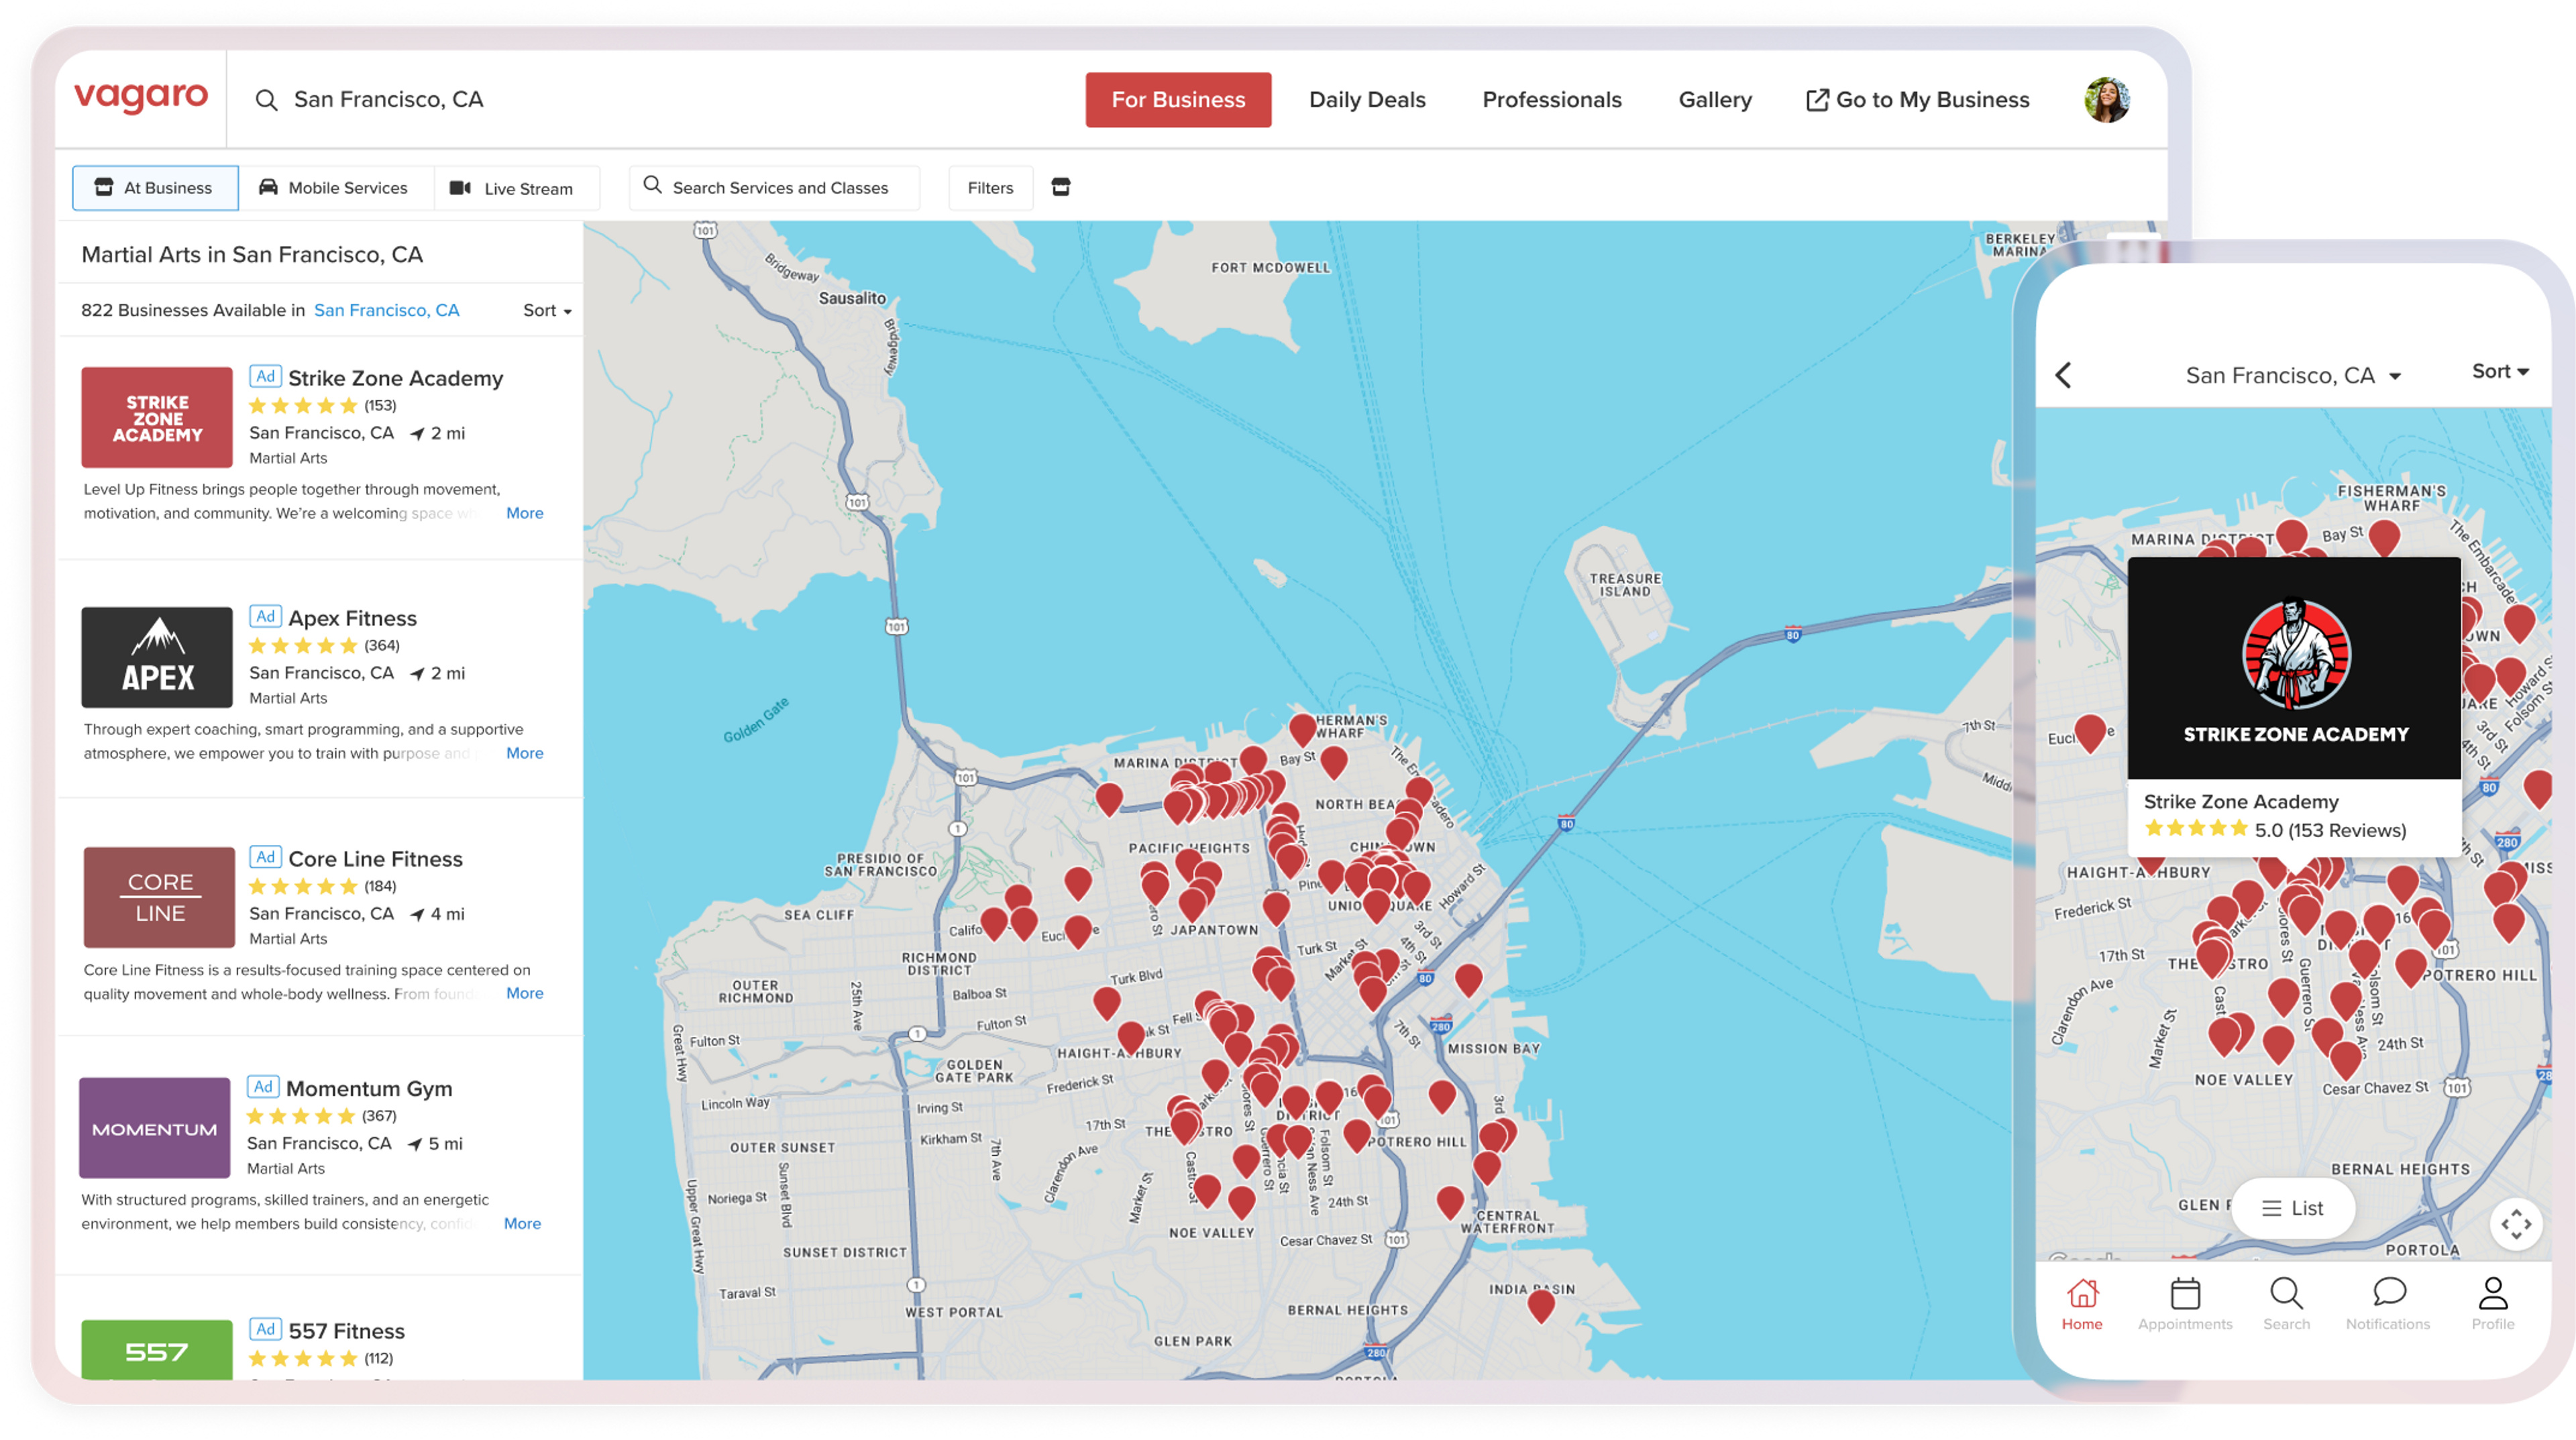2576x1440 pixels.
Task: Click the distance arrow for Core Line Fitness
Action: 417,914
